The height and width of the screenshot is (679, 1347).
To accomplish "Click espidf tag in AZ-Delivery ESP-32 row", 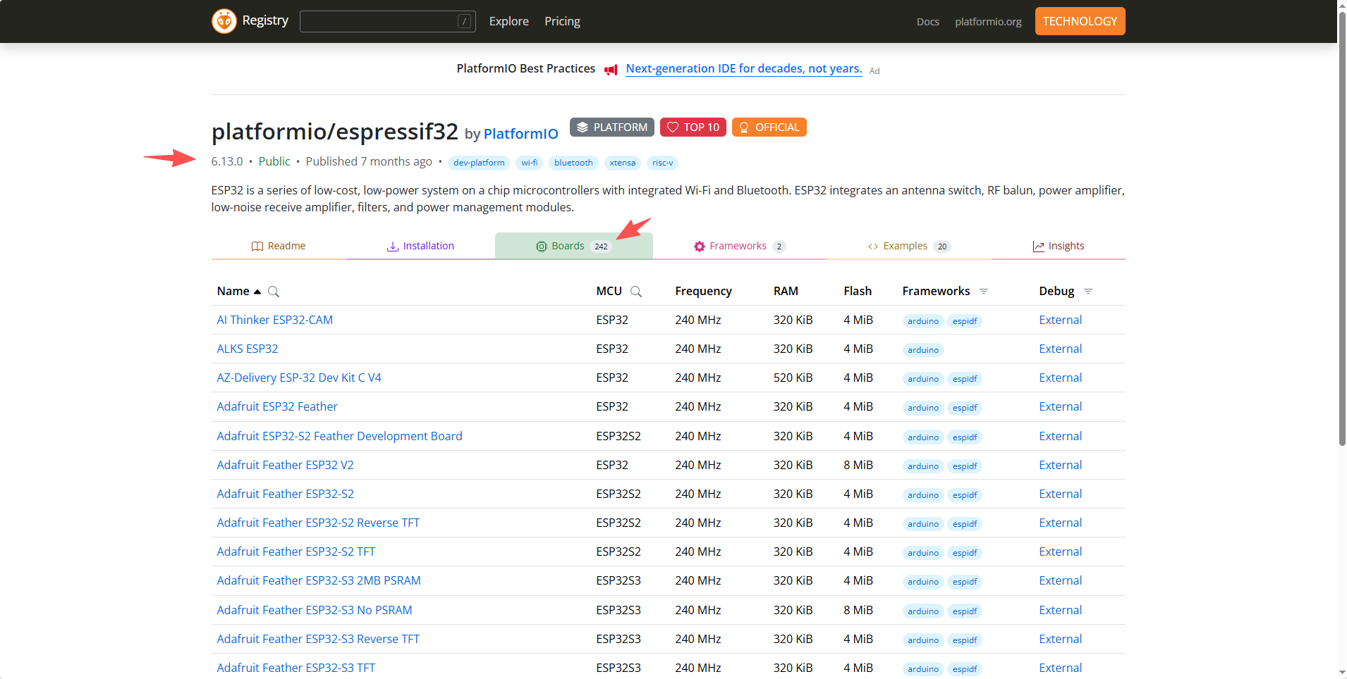I will click(965, 379).
